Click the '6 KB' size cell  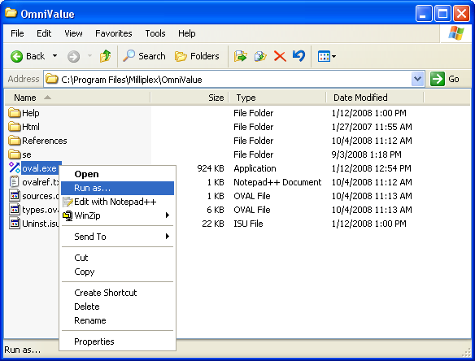pyautogui.click(x=216, y=210)
